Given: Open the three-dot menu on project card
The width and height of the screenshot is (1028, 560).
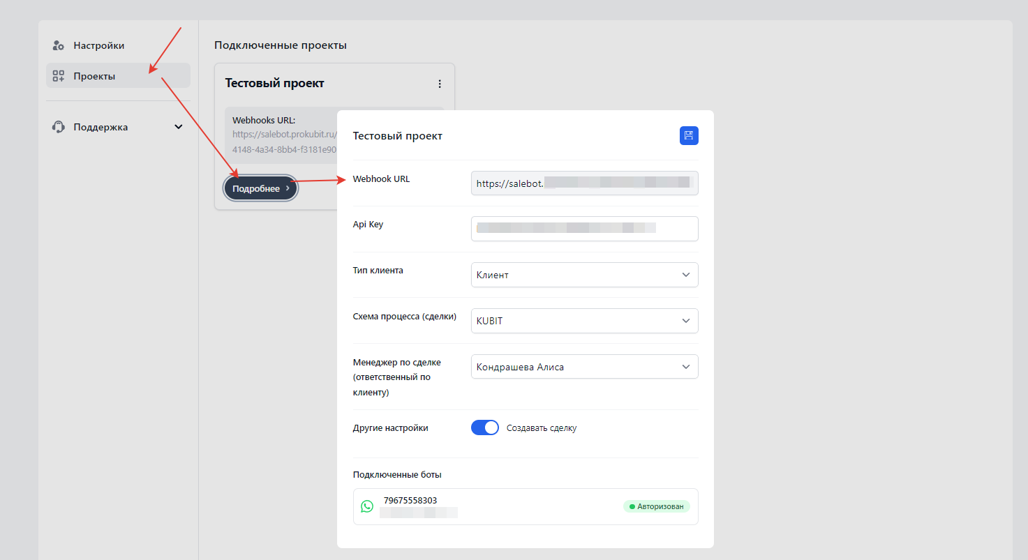Looking at the screenshot, I should (x=440, y=84).
